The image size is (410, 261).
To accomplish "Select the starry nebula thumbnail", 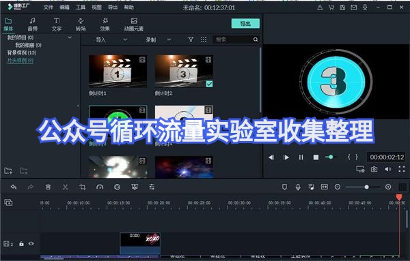I will (x=184, y=167).
